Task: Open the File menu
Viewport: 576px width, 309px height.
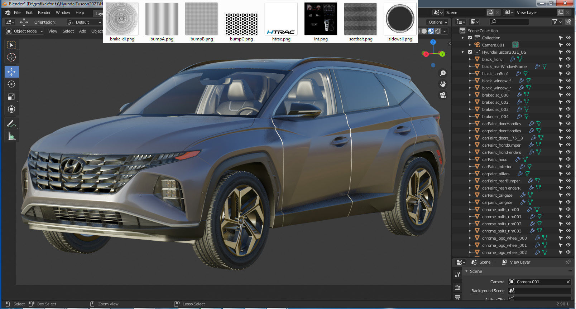Action: coord(17,13)
